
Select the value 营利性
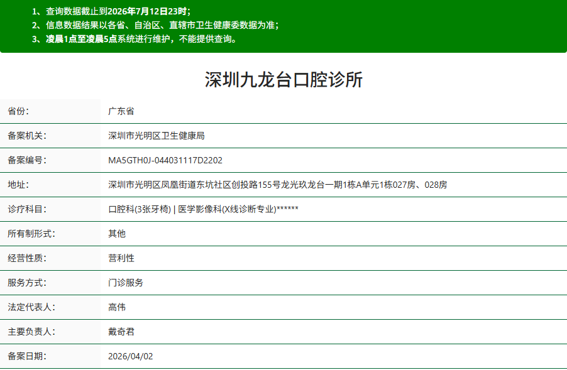tap(121, 258)
